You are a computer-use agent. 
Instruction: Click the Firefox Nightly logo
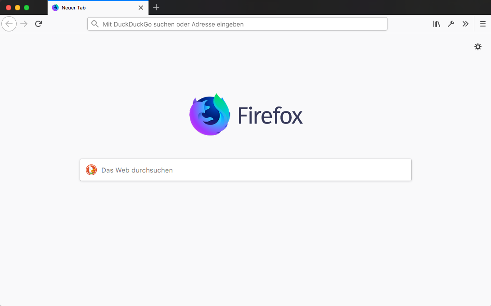[x=210, y=115]
